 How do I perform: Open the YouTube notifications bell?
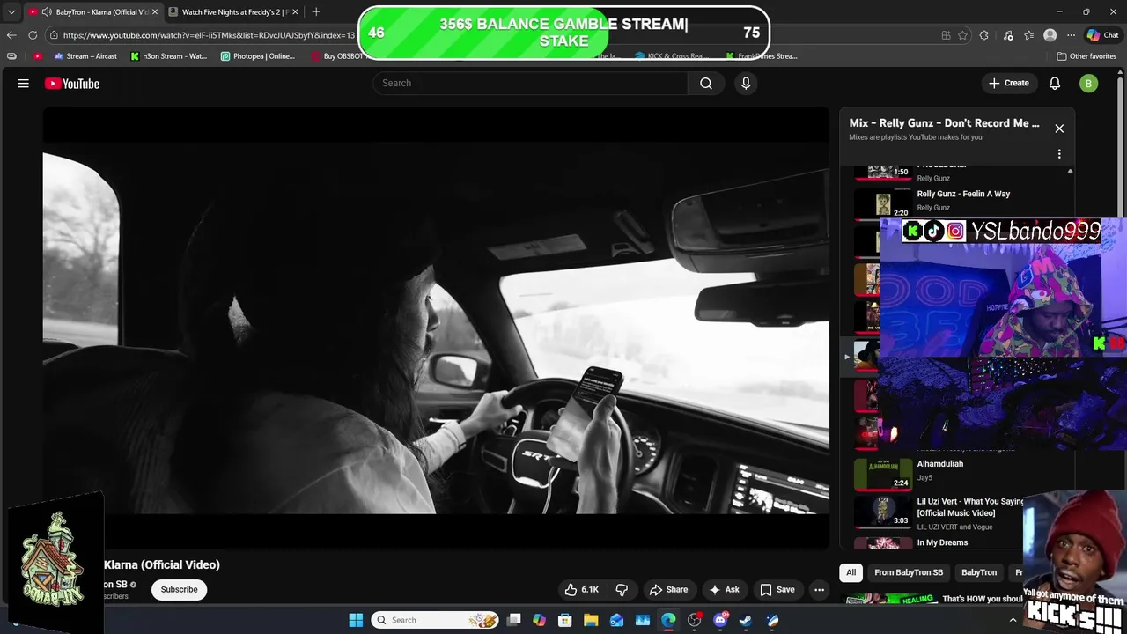(1055, 83)
